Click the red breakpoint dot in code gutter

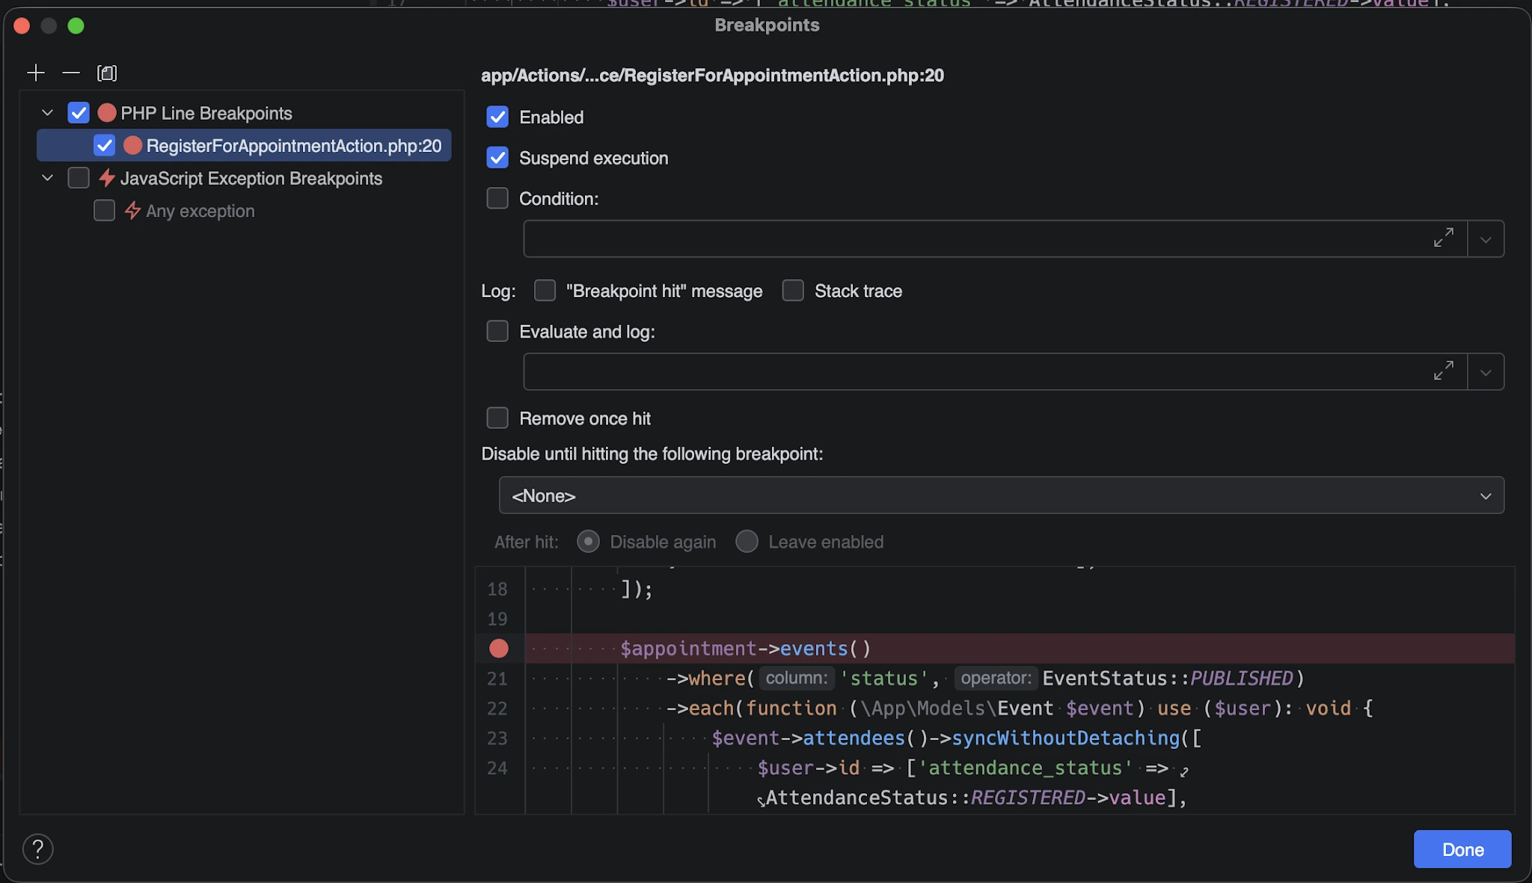(499, 649)
